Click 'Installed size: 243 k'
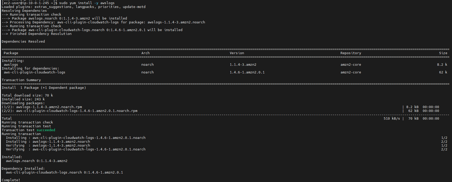 point(23,99)
